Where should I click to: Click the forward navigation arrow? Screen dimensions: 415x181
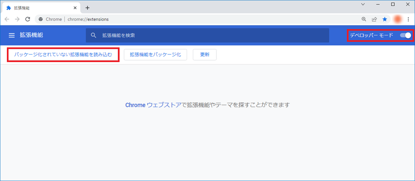17,19
